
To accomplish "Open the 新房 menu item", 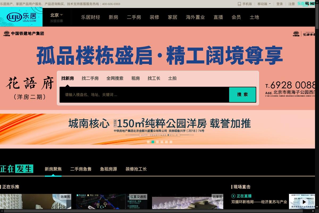I will click(x=114, y=17).
